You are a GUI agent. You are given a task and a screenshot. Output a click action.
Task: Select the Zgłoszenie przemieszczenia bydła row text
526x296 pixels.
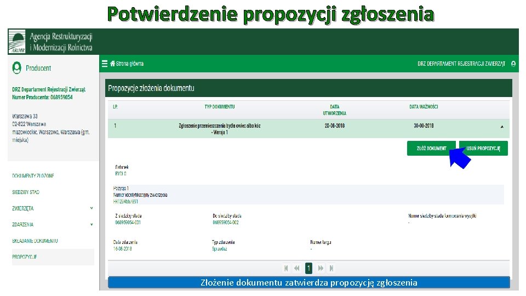220,129
